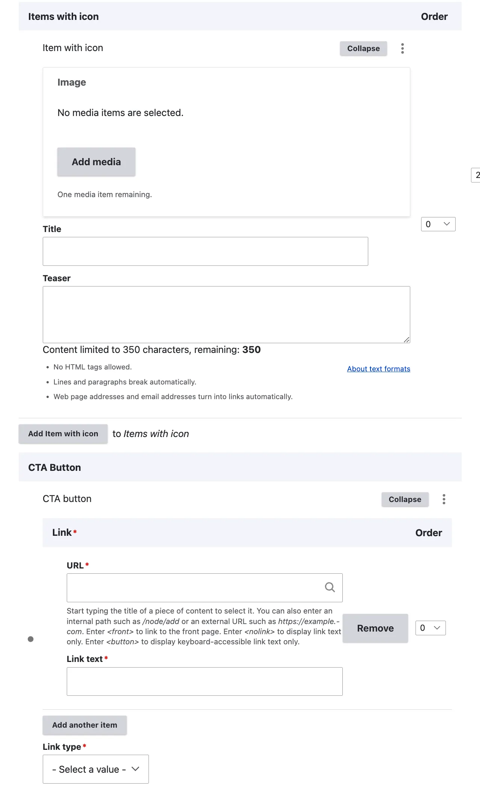
Task: Open the About text formats link
Action: coord(378,369)
